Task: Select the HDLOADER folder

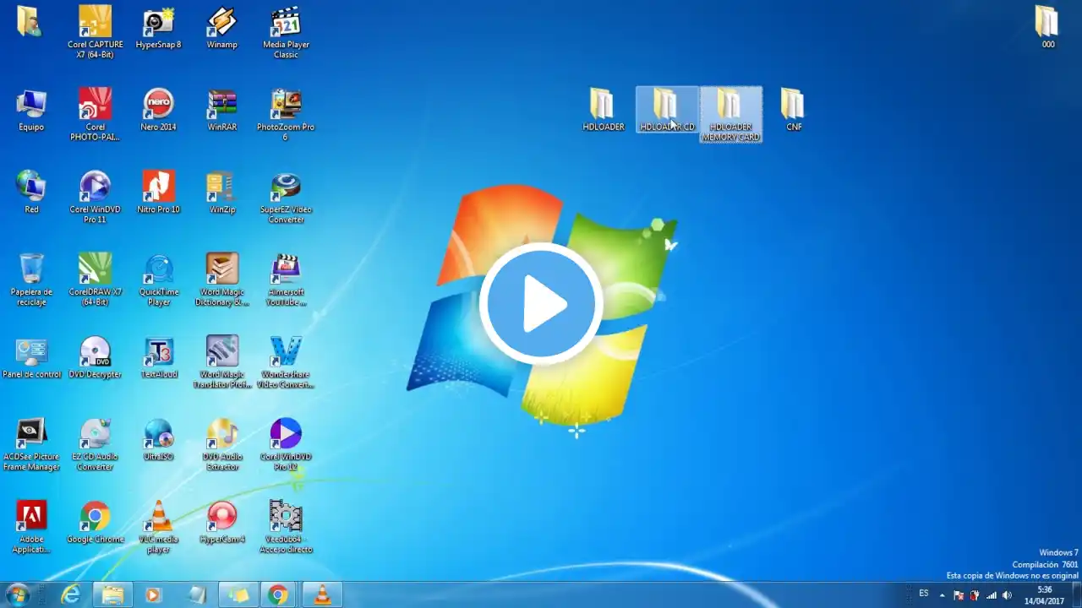Action: (x=603, y=110)
